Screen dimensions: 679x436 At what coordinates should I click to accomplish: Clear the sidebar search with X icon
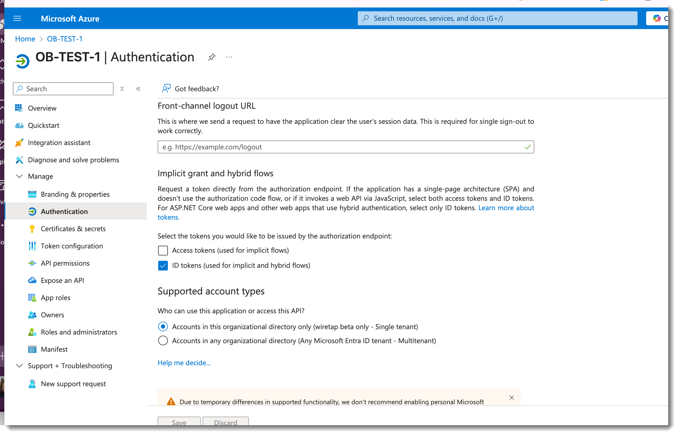[123, 89]
